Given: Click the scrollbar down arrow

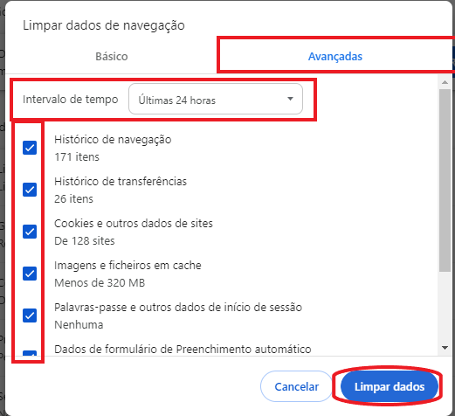Looking at the screenshot, I should pos(445,348).
